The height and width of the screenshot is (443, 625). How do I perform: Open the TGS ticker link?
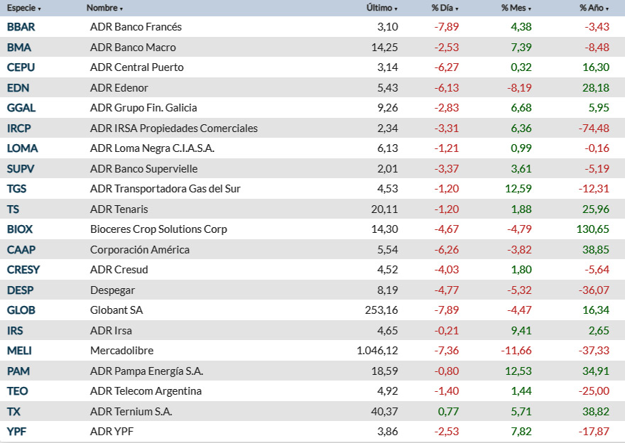coord(17,189)
